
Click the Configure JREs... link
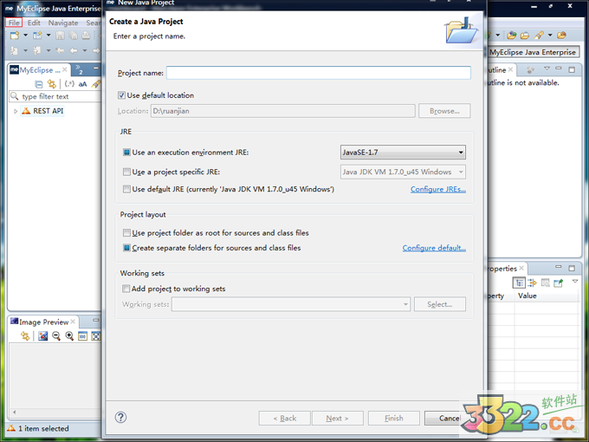tap(438, 189)
